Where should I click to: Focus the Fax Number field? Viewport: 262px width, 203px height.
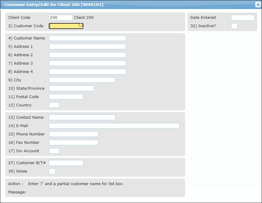(x=74, y=143)
